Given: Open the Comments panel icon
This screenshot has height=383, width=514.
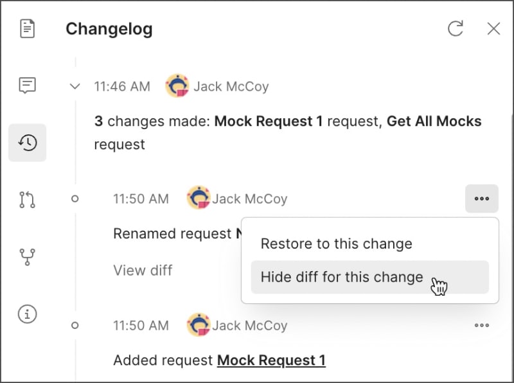Looking at the screenshot, I should [27, 85].
